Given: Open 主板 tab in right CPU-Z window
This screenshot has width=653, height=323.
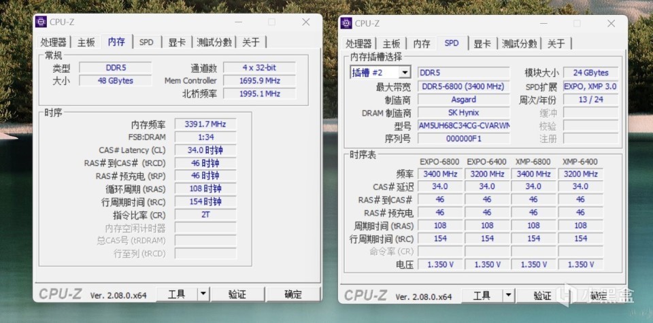Looking at the screenshot, I should pos(392,44).
